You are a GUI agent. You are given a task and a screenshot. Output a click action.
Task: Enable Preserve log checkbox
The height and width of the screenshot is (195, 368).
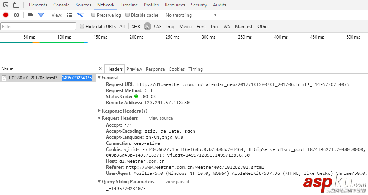pos(93,15)
